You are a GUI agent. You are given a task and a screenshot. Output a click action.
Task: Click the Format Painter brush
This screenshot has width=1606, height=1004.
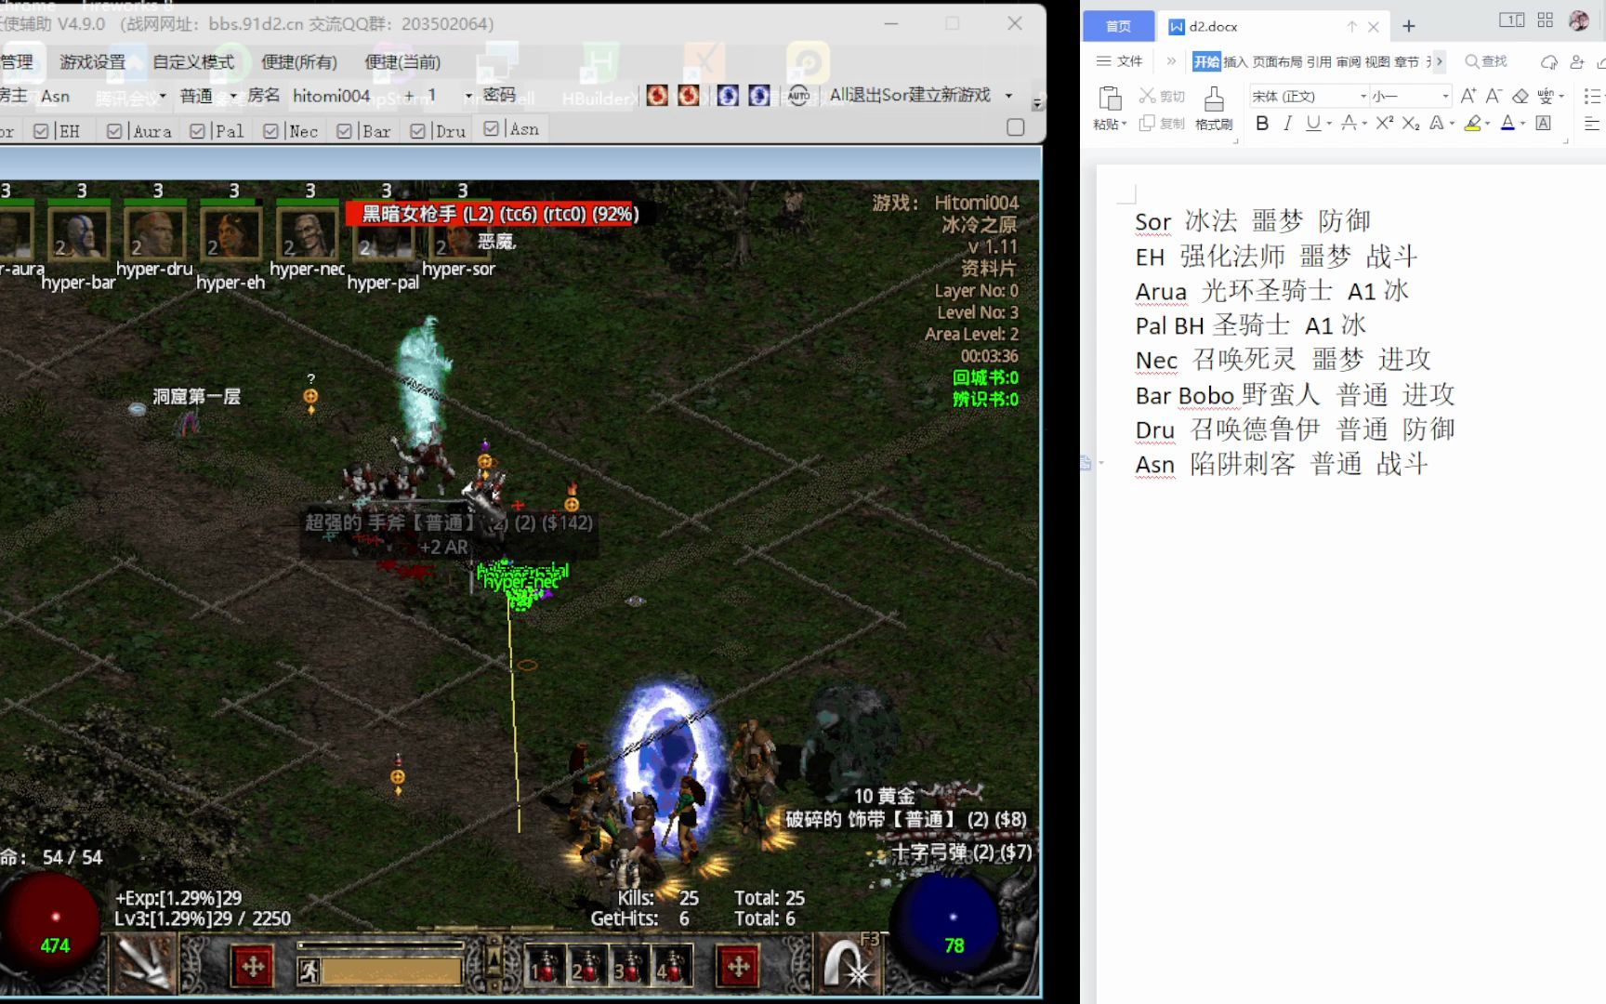1214,99
